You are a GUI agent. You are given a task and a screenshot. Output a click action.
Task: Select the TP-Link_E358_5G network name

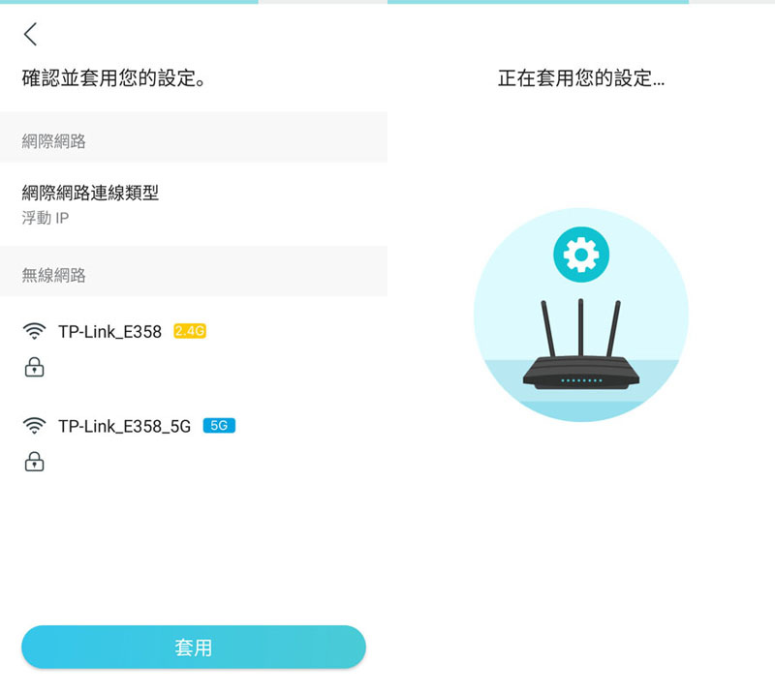coord(125,426)
